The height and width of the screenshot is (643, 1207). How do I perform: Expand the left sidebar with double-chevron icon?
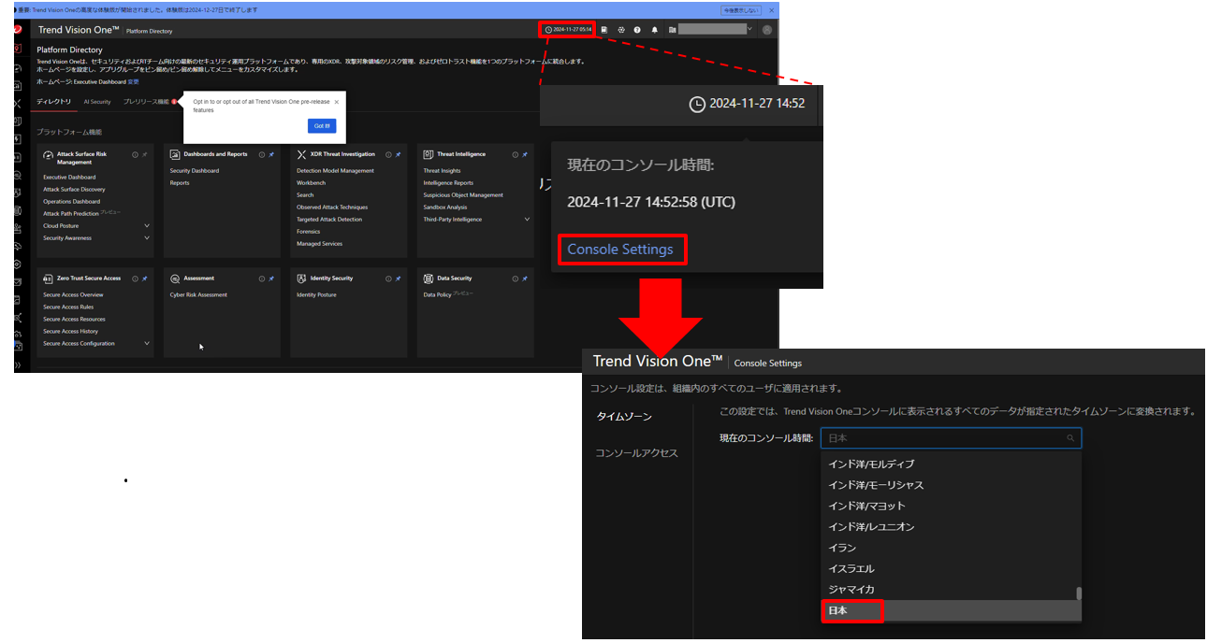coord(17,364)
